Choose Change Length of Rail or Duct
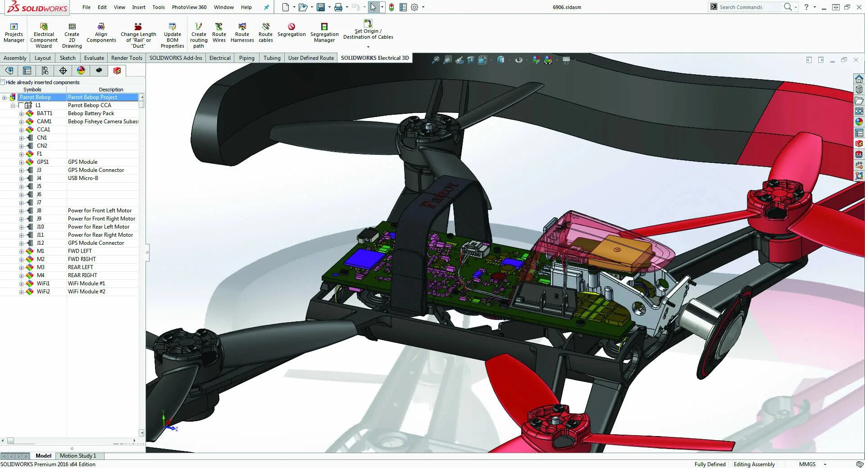Screen dimensions: 865x468 (138, 36)
